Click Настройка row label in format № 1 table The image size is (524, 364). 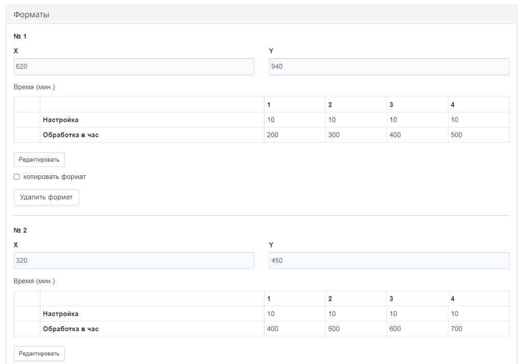[60, 120]
